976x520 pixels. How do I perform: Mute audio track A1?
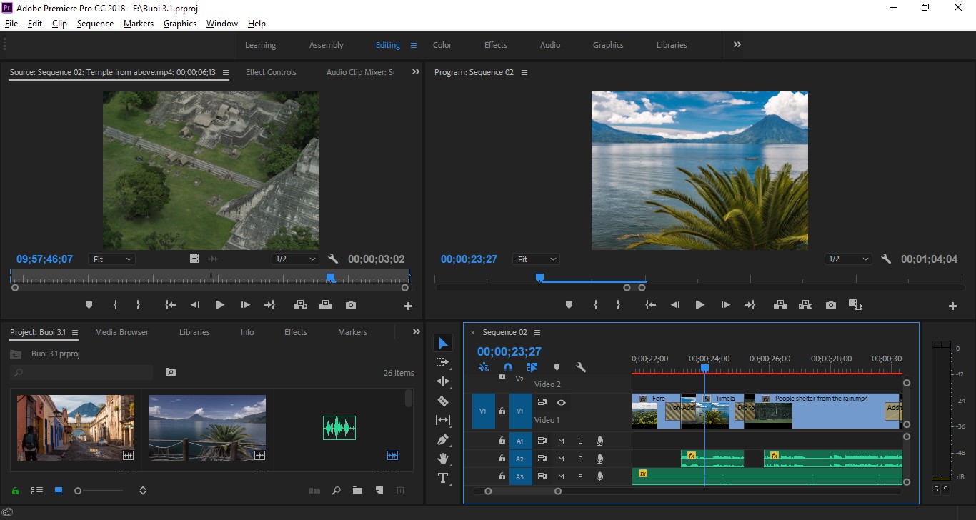[561, 441]
